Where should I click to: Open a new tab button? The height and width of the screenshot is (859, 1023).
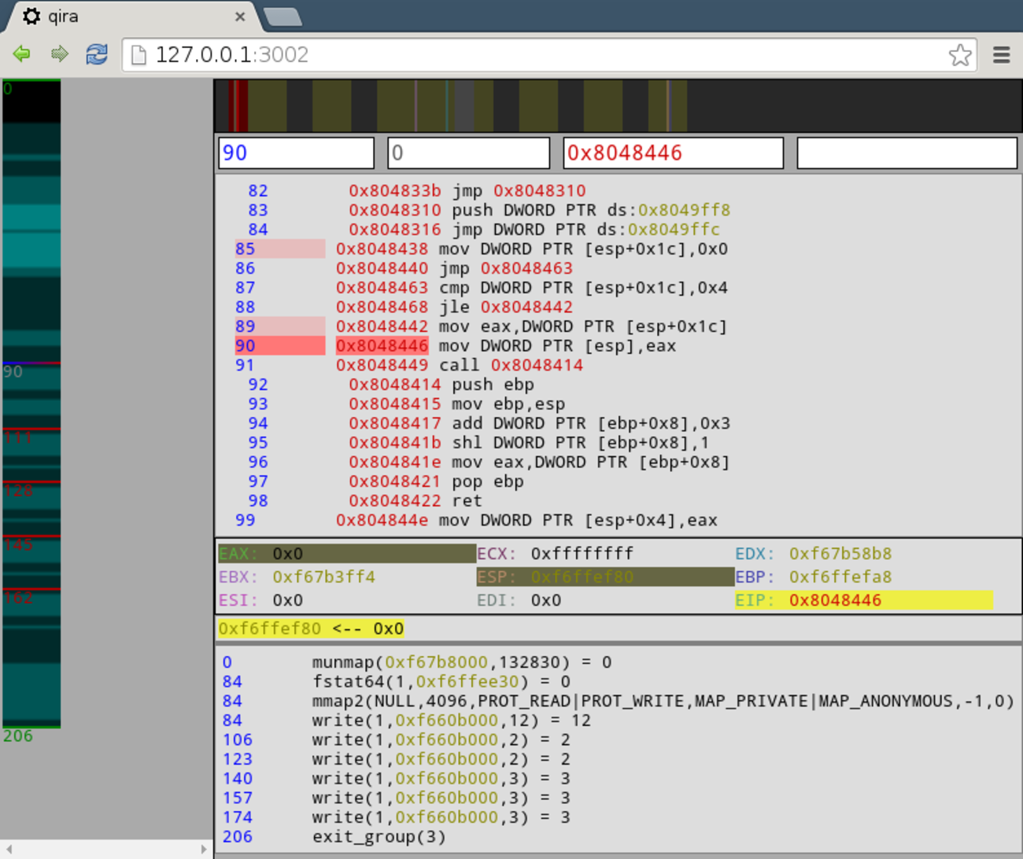tap(282, 17)
